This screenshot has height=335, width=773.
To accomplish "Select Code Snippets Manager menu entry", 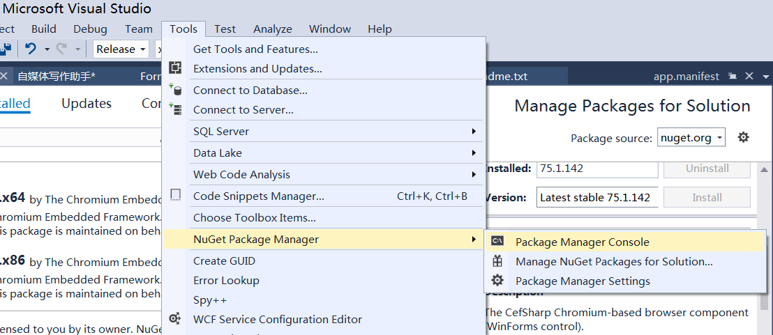I will click(258, 196).
